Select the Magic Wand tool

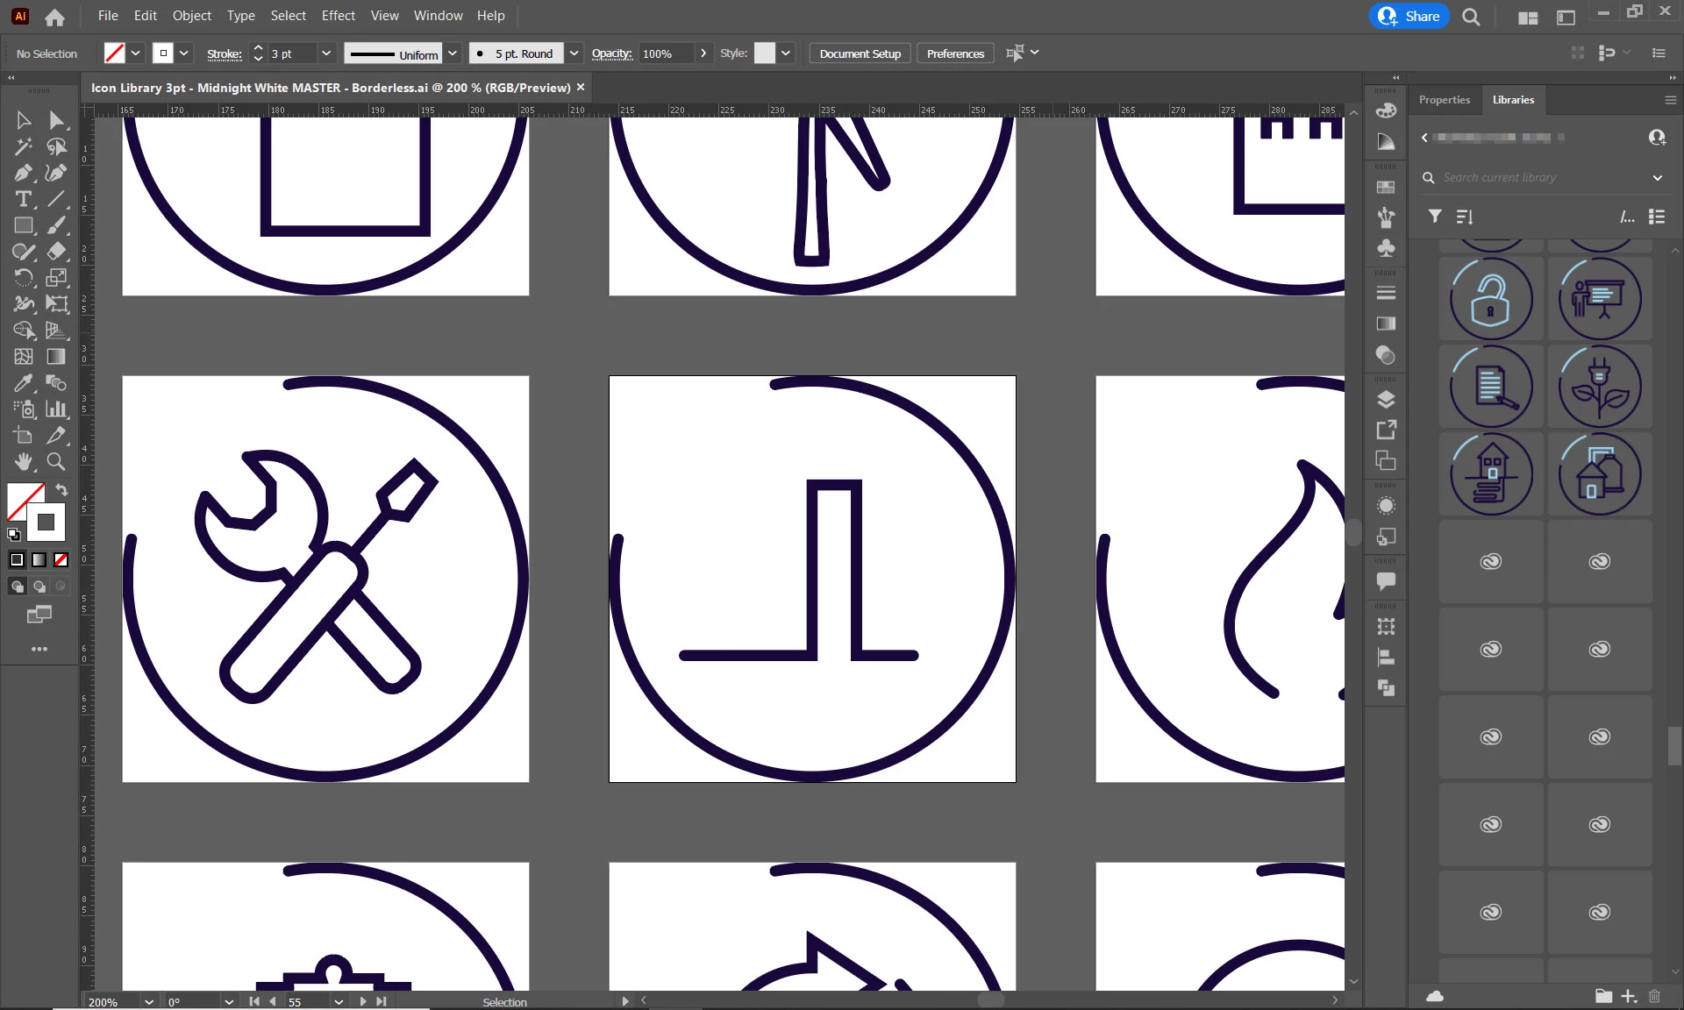click(x=24, y=146)
